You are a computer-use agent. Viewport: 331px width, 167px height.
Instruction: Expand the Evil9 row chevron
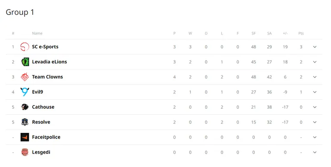click(315, 92)
